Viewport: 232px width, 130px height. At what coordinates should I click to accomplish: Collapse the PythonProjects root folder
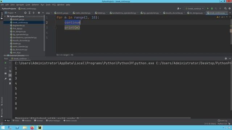coord(5,16)
